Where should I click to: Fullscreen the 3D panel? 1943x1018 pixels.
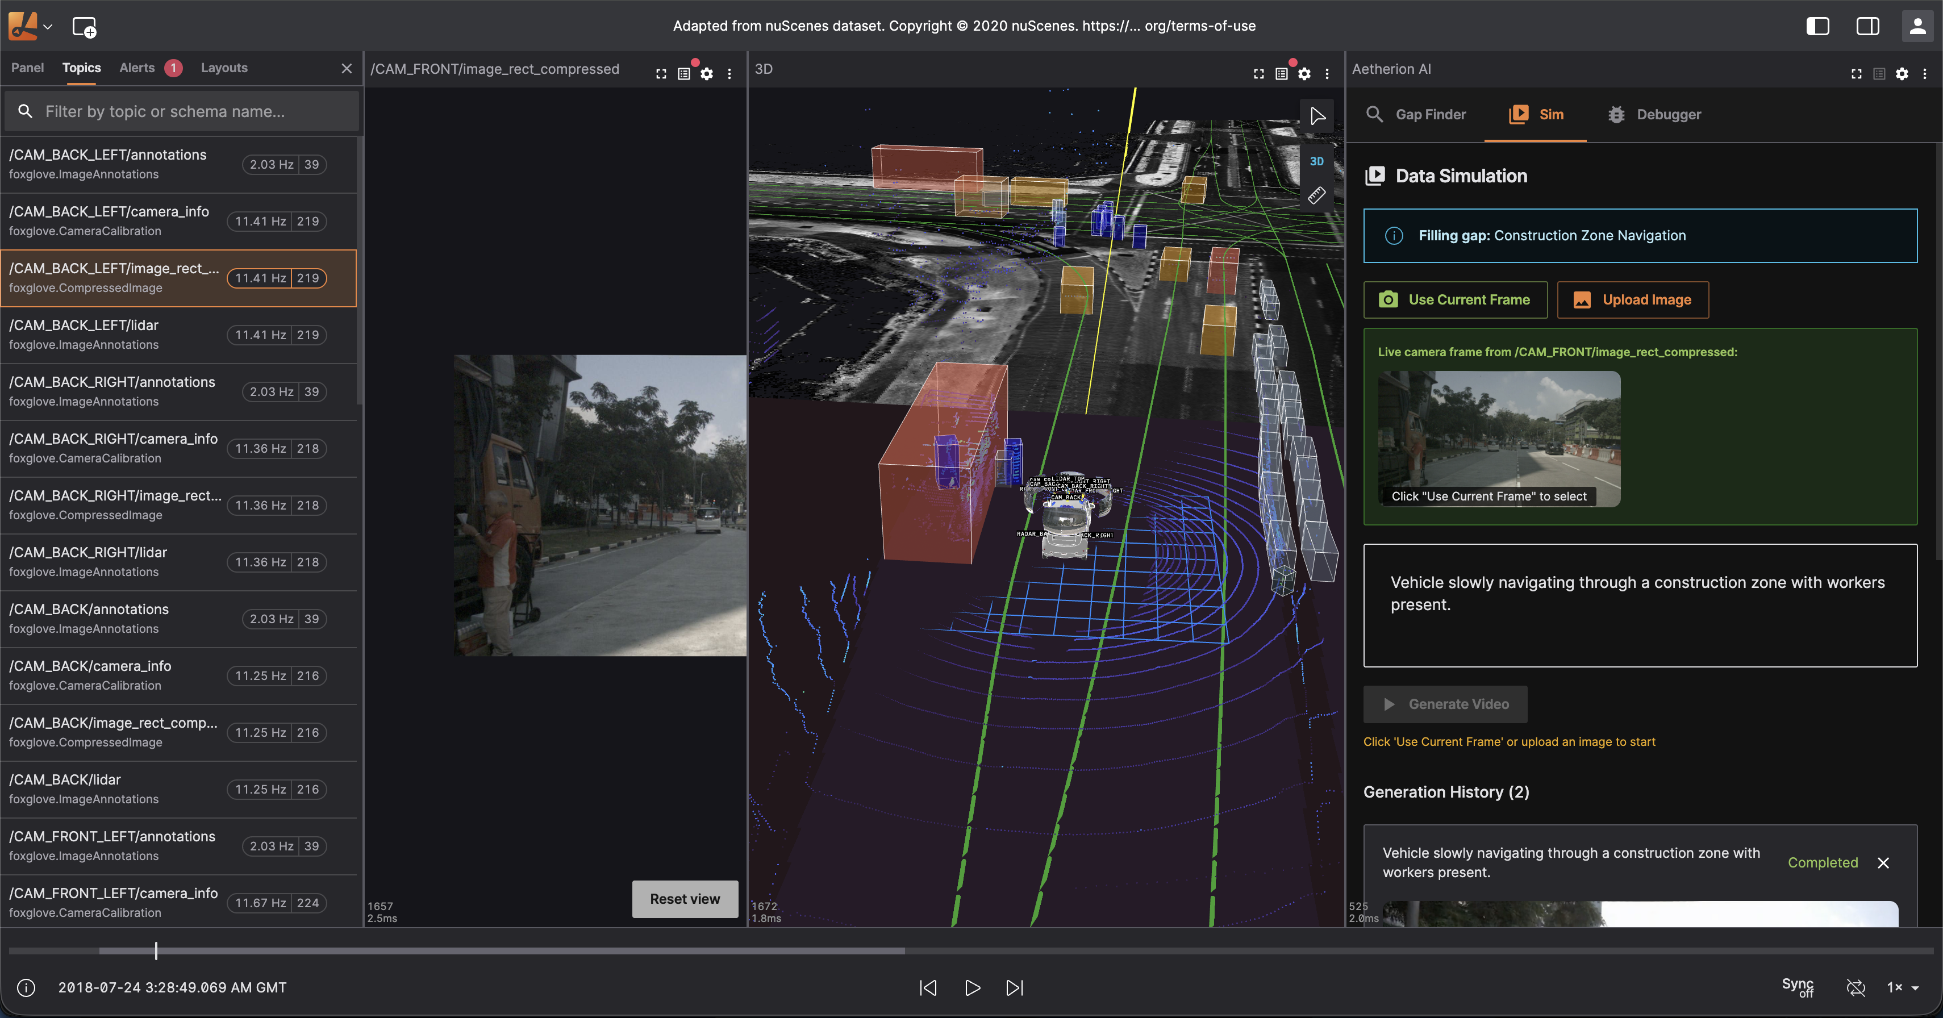(1258, 74)
